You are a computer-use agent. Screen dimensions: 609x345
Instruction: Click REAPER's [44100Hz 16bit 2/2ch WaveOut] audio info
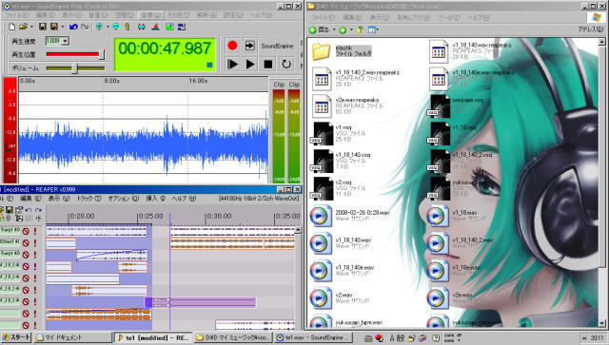259,199
